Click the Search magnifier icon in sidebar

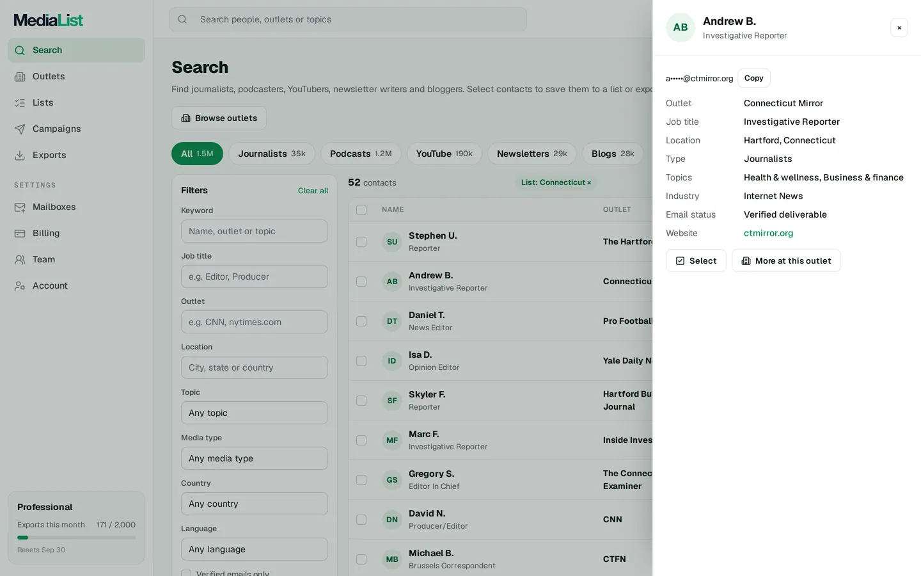tap(20, 51)
